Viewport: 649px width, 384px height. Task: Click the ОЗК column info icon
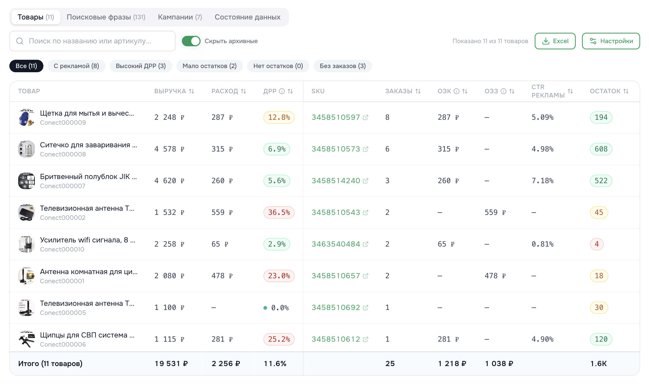tap(456, 91)
